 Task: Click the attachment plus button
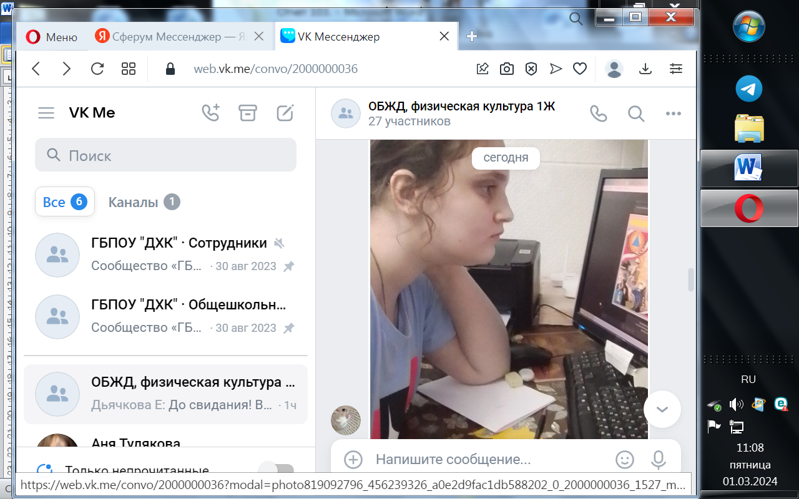tap(353, 460)
